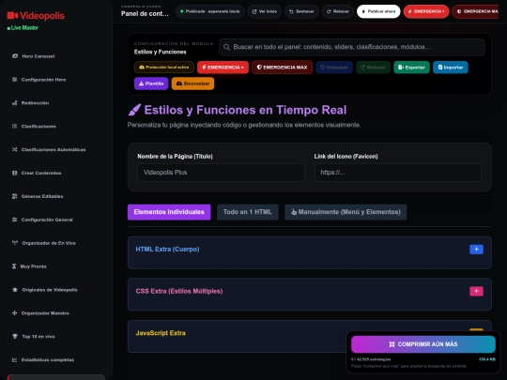Click the Panel de cont... header title
Viewport: 507px width, 380px height.
(x=145, y=13)
